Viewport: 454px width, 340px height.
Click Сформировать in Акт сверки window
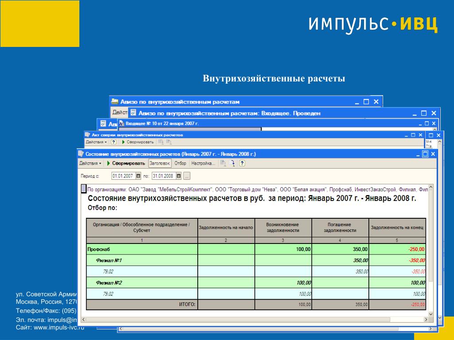tap(138, 142)
